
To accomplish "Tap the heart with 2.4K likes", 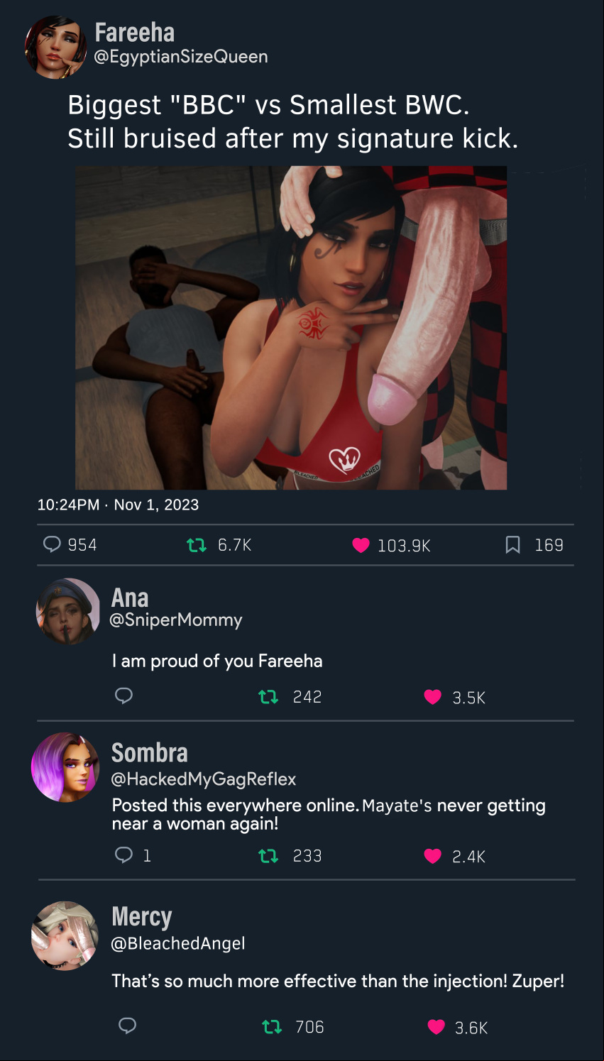I will [x=433, y=856].
